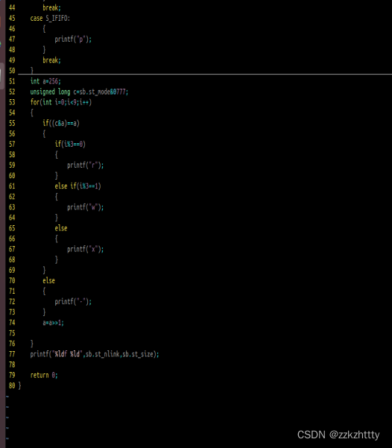Click the opening brace on line 54
Viewport: 392px width, 448px height.
[32, 113]
